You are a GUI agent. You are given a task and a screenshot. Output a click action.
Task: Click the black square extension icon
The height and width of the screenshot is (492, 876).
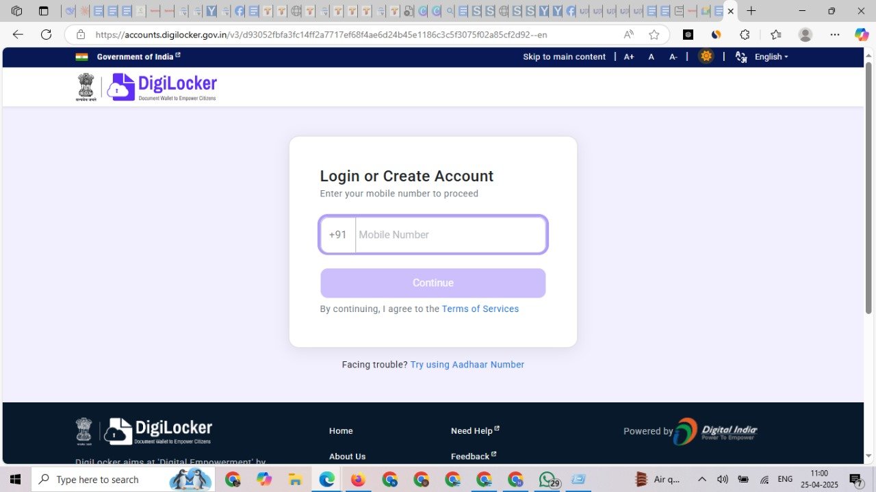click(688, 35)
